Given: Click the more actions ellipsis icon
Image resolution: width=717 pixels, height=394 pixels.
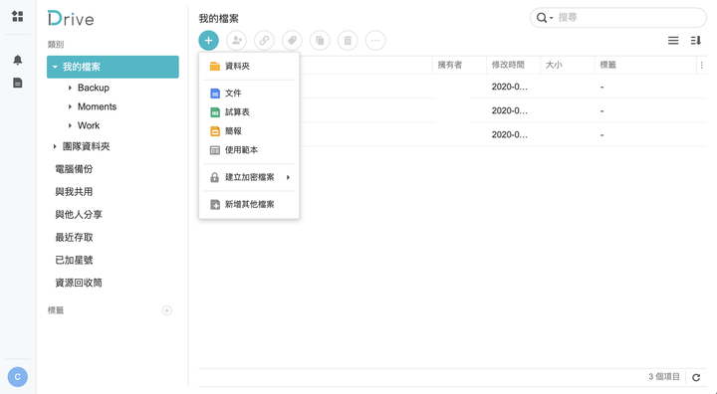Looking at the screenshot, I should pyautogui.click(x=375, y=41).
